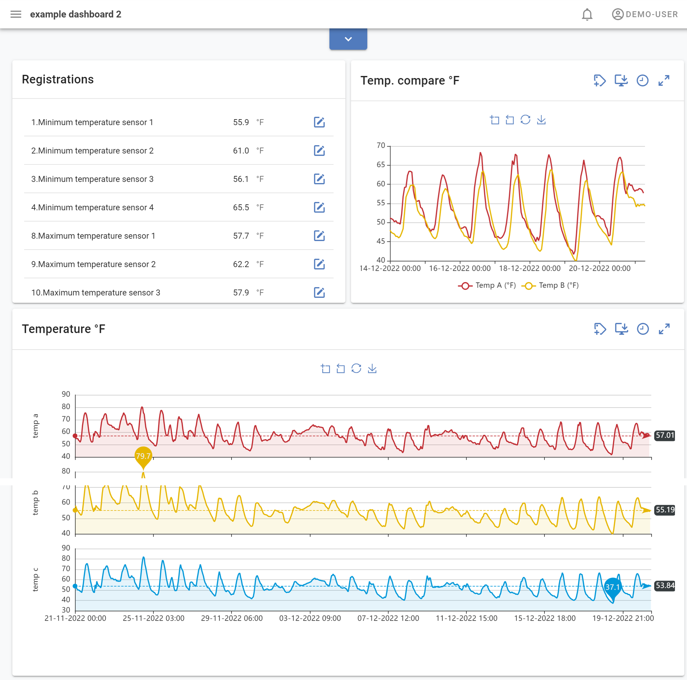Screen dimensions: 687x680
Task: Select the zoom selection tool on Temperature °F chart
Action: [326, 369]
